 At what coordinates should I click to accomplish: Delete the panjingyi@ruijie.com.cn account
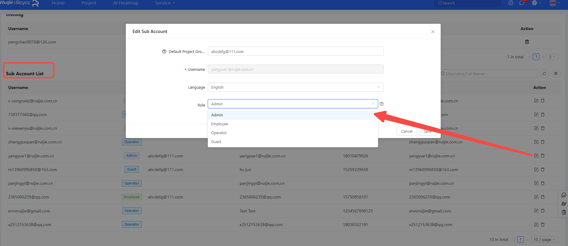(x=543, y=183)
